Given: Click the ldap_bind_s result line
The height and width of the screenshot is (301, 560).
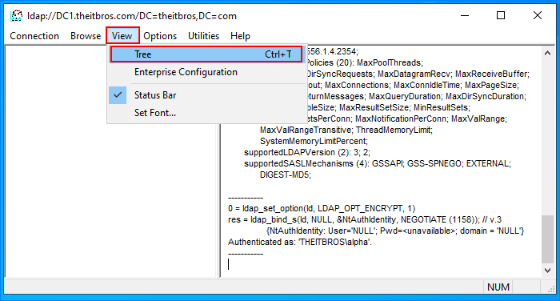Looking at the screenshot, I should [x=365, y=219].
